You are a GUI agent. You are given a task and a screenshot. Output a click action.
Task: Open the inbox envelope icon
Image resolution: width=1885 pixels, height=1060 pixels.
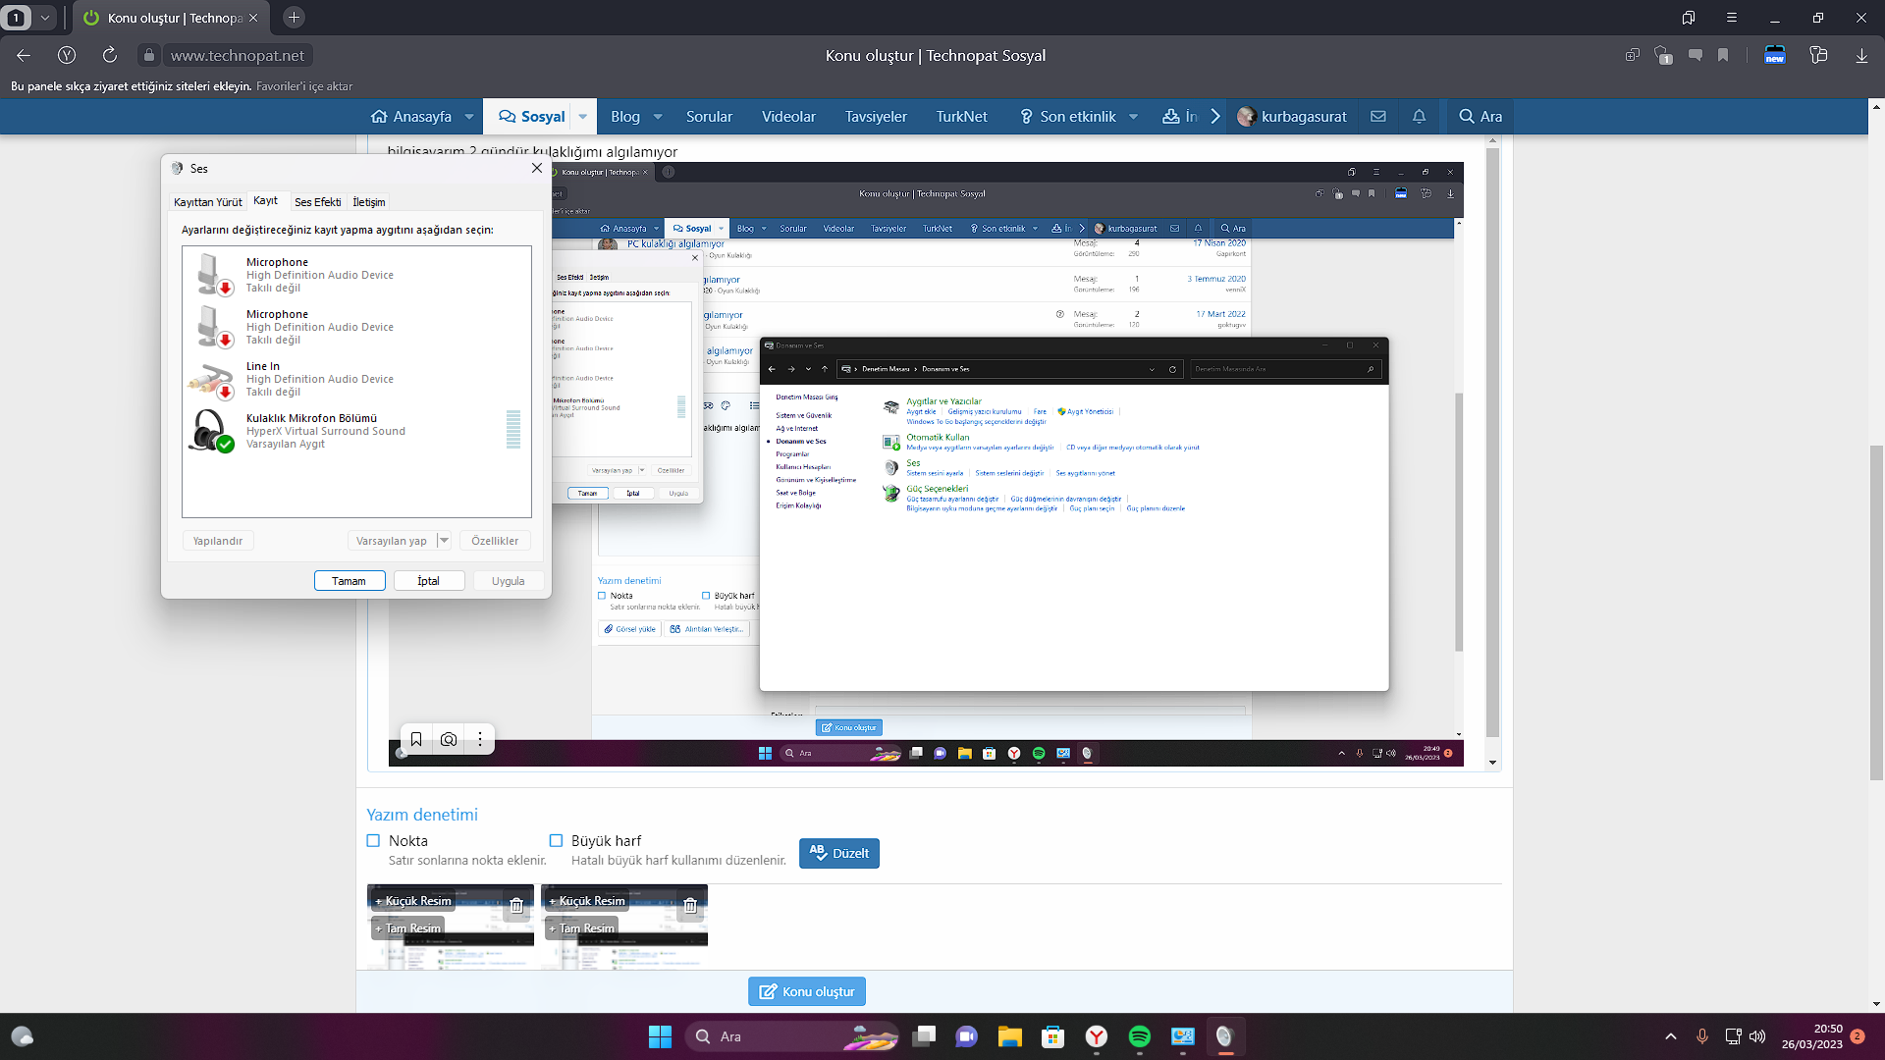[x=1378, y=116]
